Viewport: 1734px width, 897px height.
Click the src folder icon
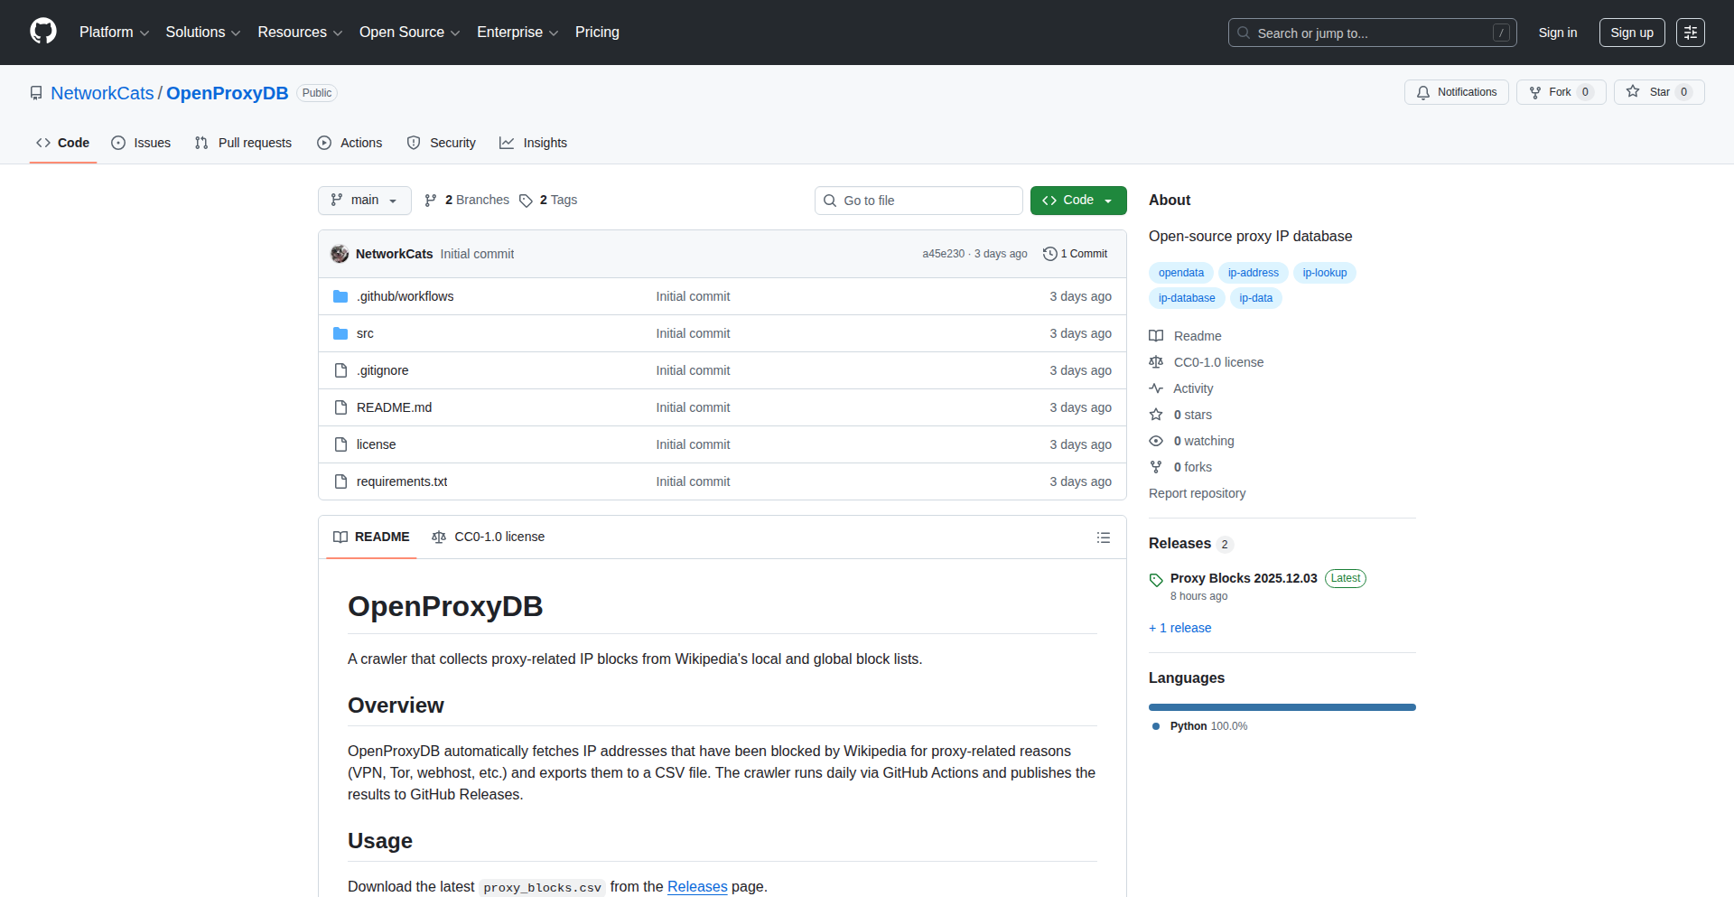(x=340, y=333)
